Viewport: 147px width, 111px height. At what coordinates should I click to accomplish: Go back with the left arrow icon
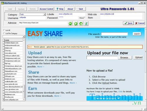(76, 23)
